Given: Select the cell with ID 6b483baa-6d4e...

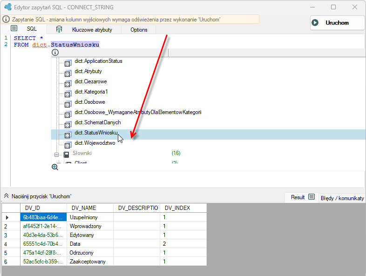Looking at the screenshot, I should point(43,217).
